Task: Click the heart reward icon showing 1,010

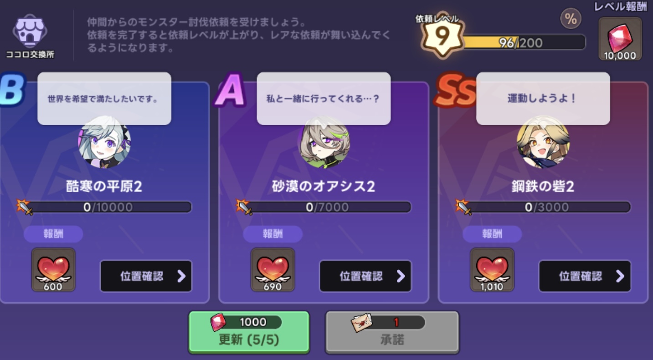Action: (492, 269)
